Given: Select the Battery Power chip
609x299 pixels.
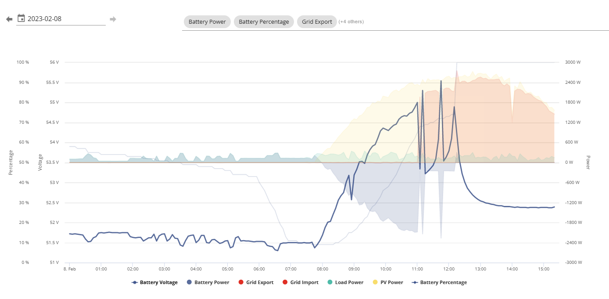Looking at the screenshot, I should click(x=207, y=22).
